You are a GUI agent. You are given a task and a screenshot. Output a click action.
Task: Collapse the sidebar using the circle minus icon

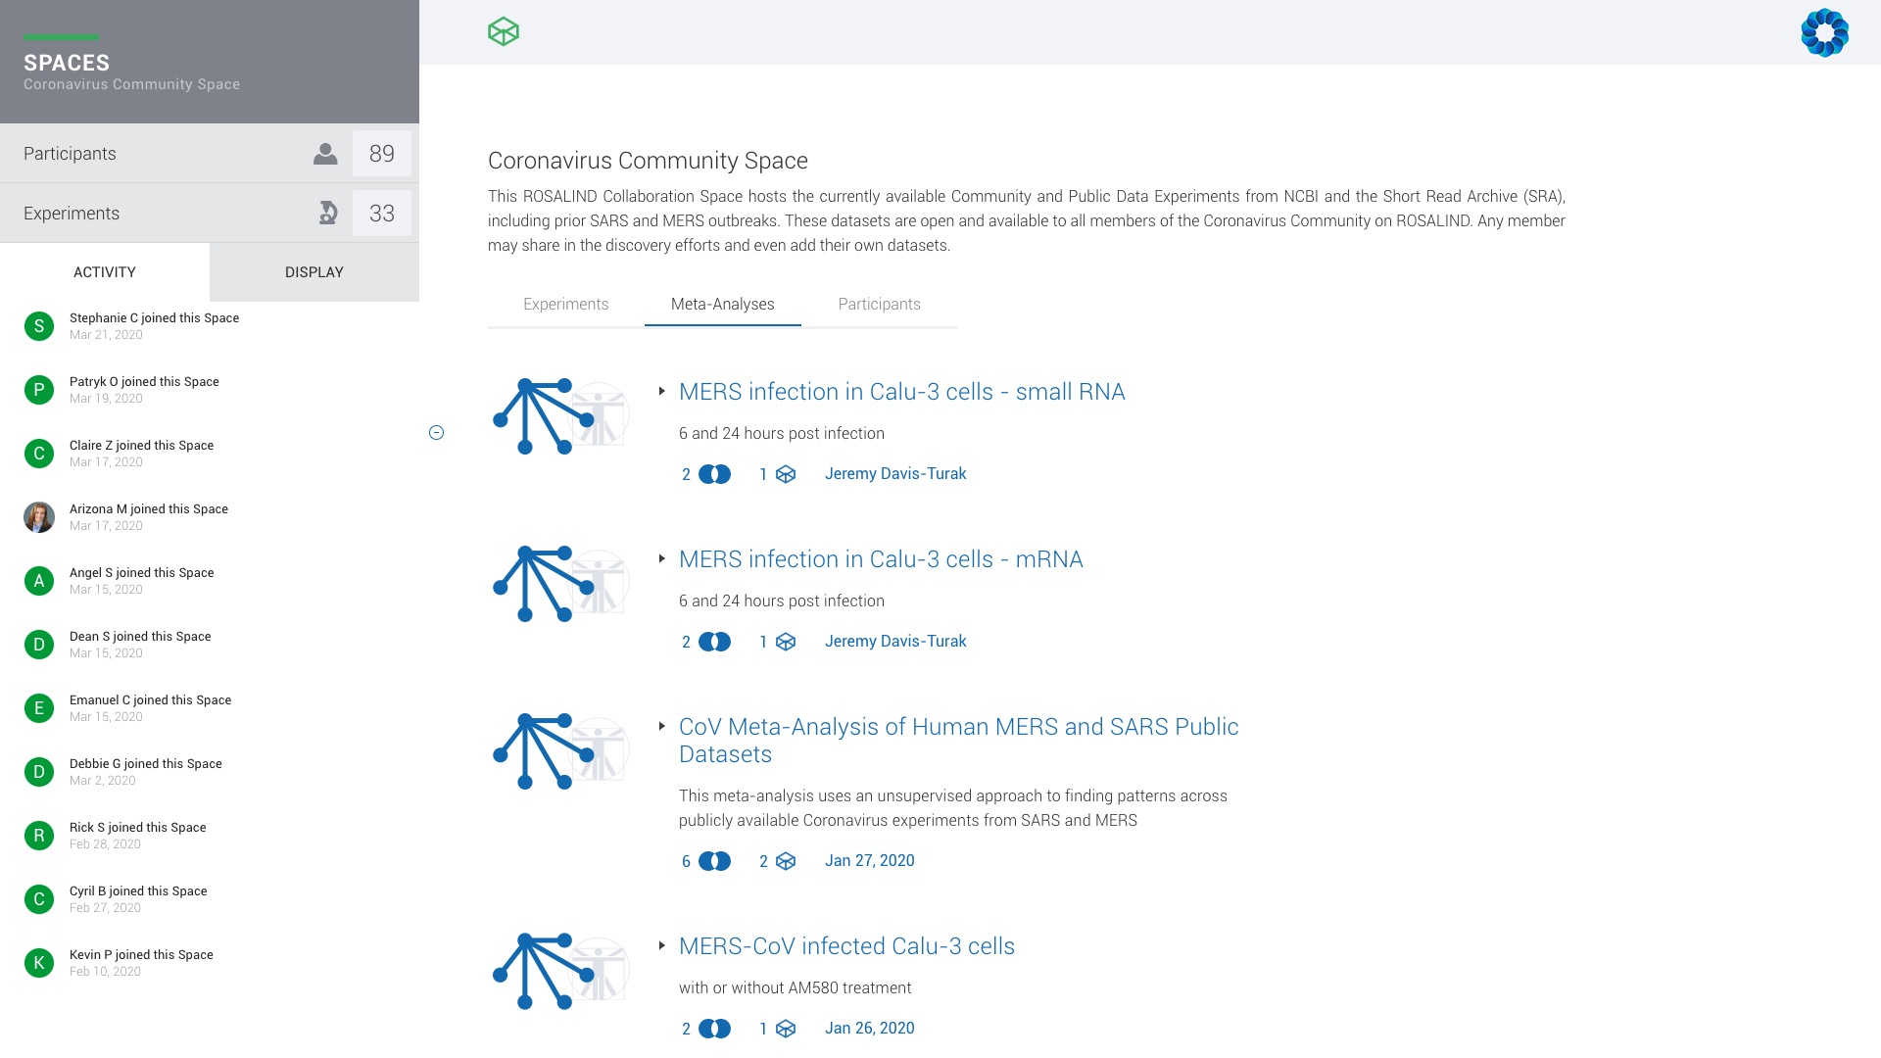(x=436, y=433)
